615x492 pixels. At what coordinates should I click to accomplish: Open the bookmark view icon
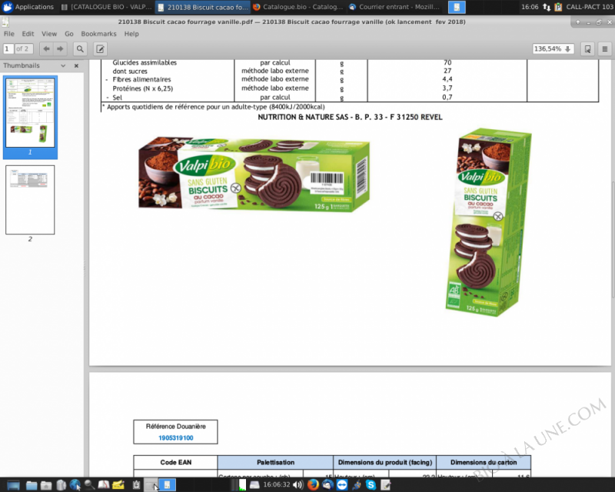587,49
